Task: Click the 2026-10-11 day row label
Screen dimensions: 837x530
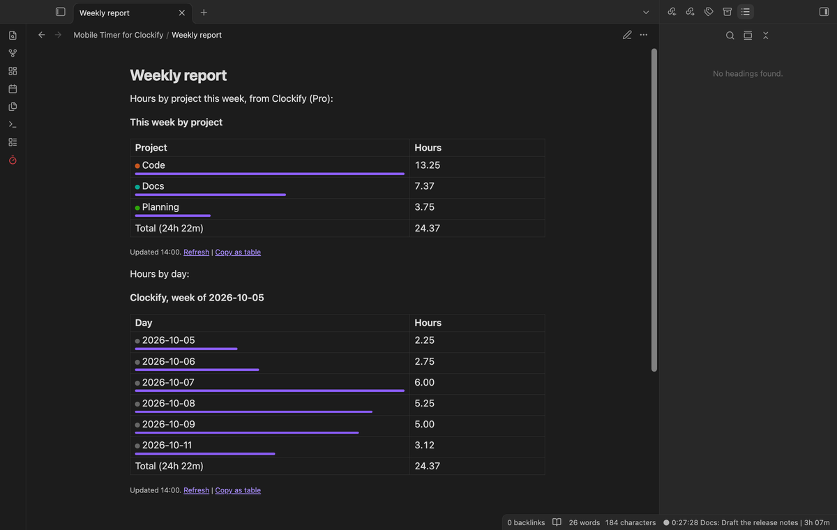Action: (x=167, y=445)
